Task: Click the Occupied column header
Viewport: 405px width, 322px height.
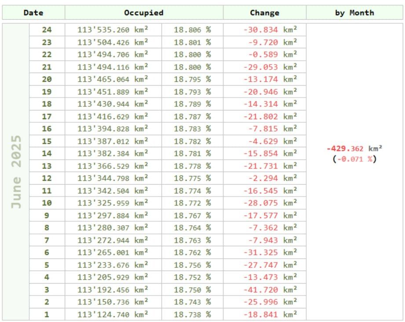Action: click(144, 13)
